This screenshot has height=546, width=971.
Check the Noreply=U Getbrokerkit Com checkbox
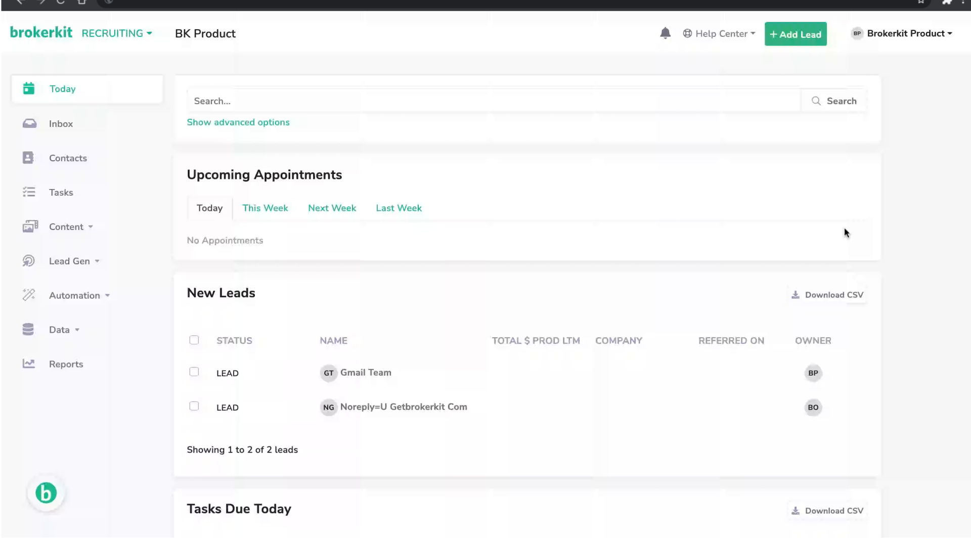click(x=194, y=406)
